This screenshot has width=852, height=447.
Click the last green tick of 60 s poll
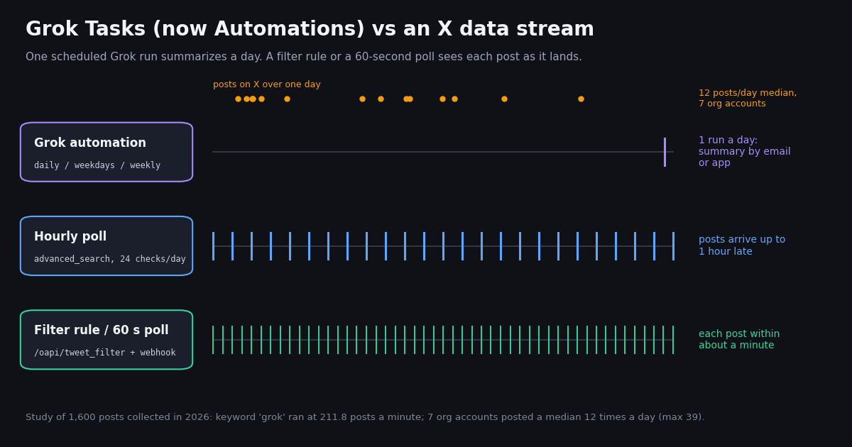point(673,340)
